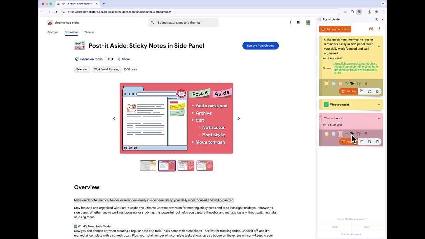
Task: Open the tab search dropdown arrow in Chrome
Action: click(383, 4)
